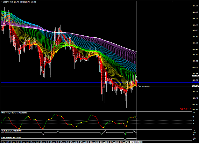
Task: Select the blue horizontal price line
Action: [x=96, y=83]
